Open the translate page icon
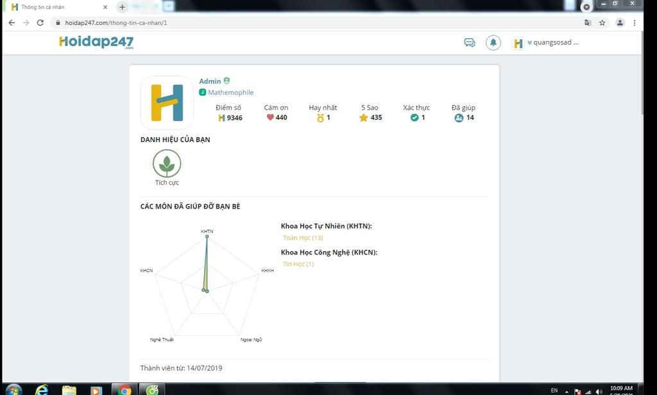This screenshot has width=657, height=395. click(588, 22)
